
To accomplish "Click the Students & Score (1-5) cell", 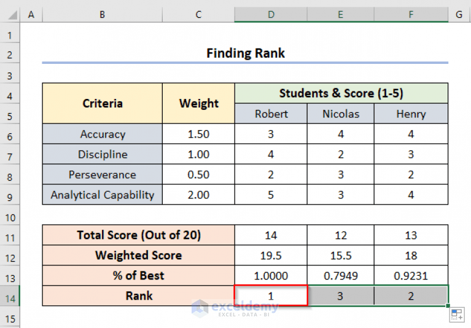I will (341, 93).
